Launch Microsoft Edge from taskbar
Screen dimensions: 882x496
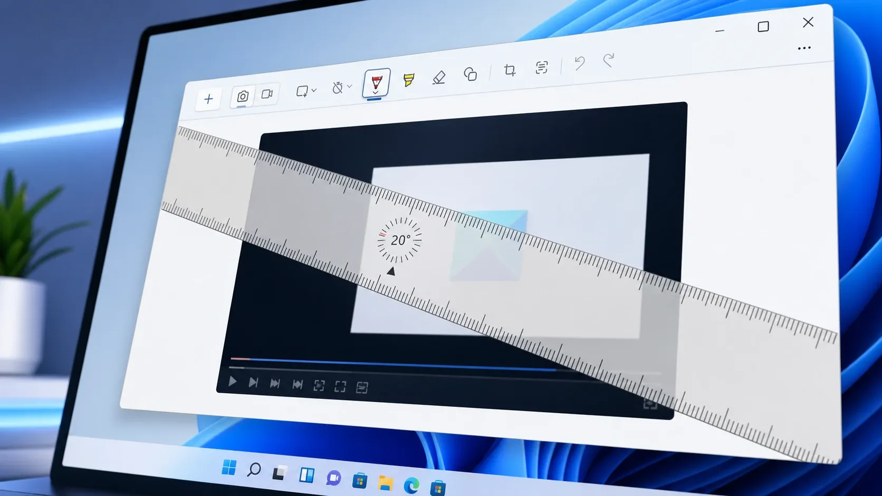point(411,485)
